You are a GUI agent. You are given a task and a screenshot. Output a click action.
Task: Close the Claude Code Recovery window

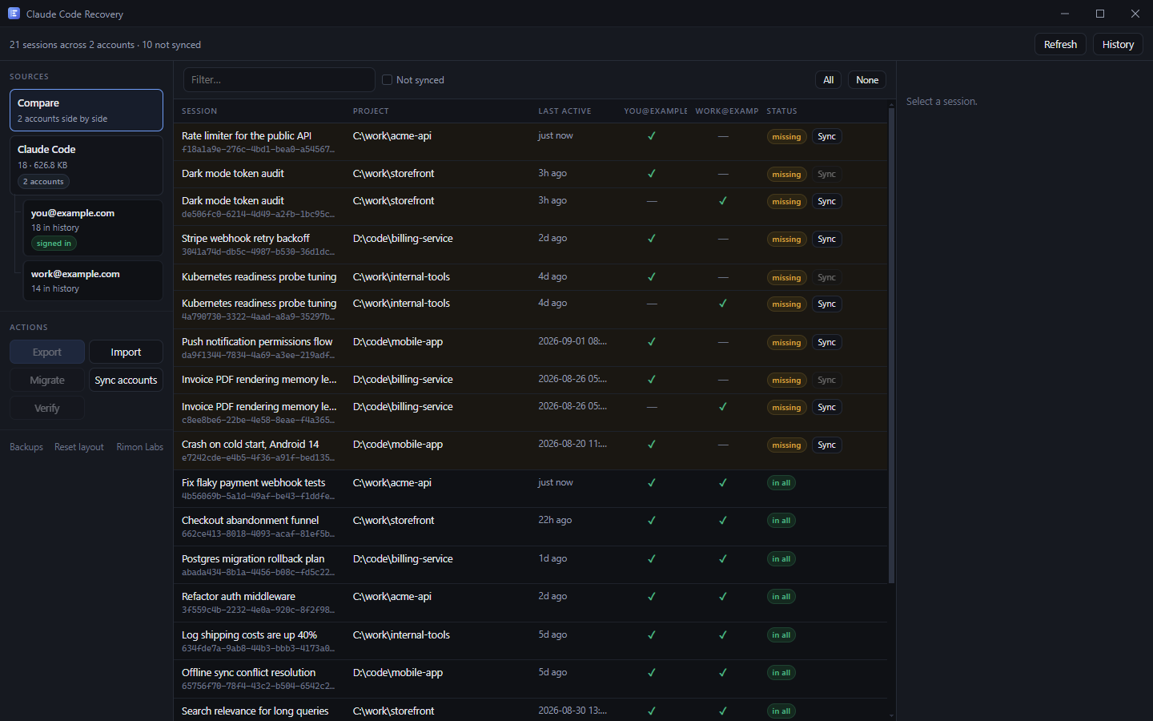tap(1135, 14)
